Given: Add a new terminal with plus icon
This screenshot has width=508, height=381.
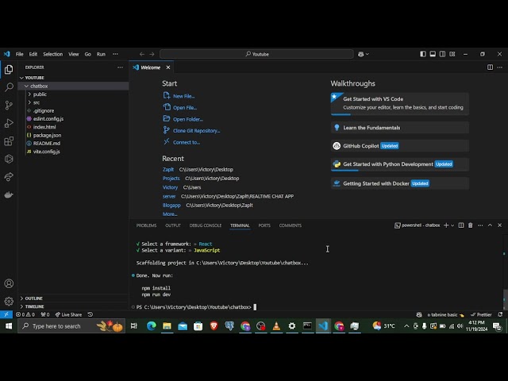Looking at the screenshot, I should coord(446,225).
